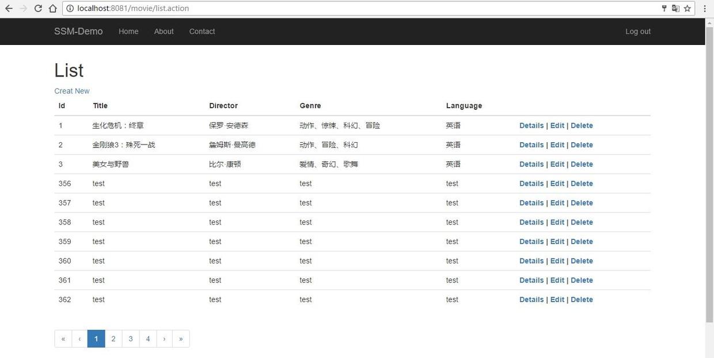View Details for row 360

[531, 261]
